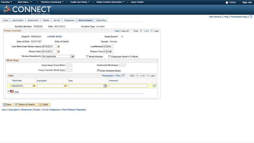Viewport: 254px width, 143px height.
Task: Open calendar picker for Return Date
Action: [x=58, y=52]
